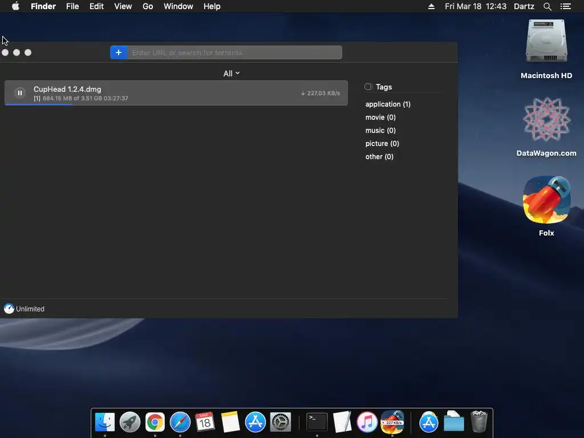Open iTunes from the Dock
Image resolution: width=584 pixels, height=438 pixels.
pos(367,422)
